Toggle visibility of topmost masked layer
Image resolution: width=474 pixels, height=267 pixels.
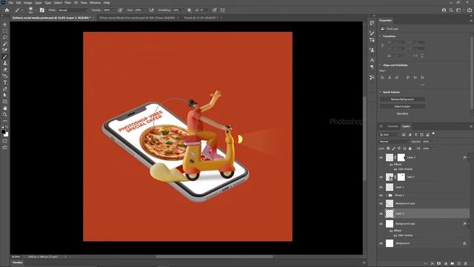381,158
